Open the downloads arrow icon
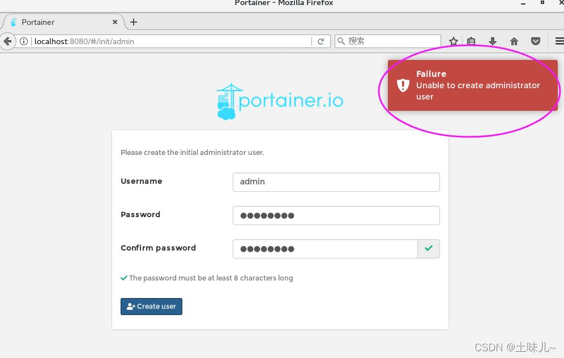The image size is (564, 358). coord(493,41)
